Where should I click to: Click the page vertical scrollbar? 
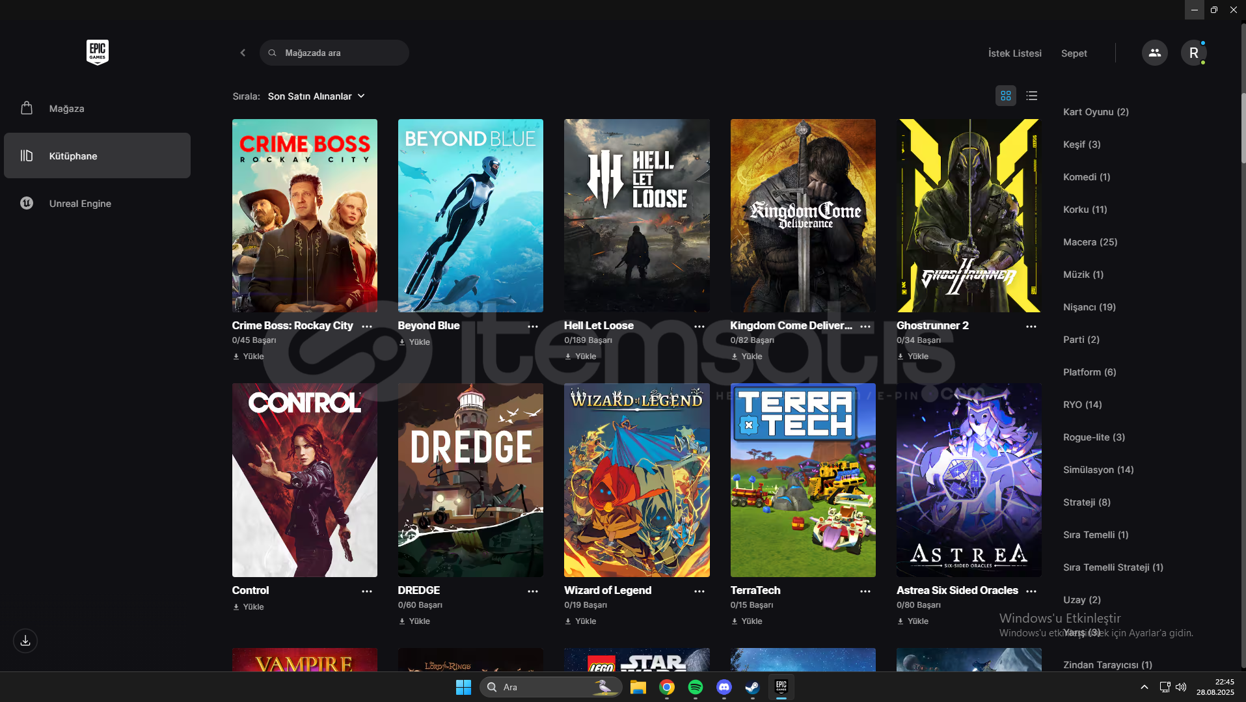point(1243,127)
